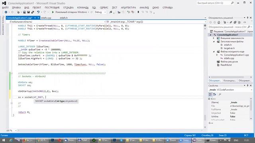This screenshot has width=255, height=143.
Task: Click the Collapse All icon in Solution Explorer
Action: [x=235, y=22]
